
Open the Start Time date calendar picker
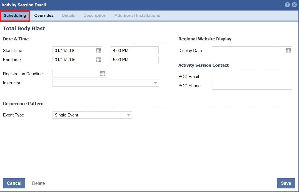(99, 50)
